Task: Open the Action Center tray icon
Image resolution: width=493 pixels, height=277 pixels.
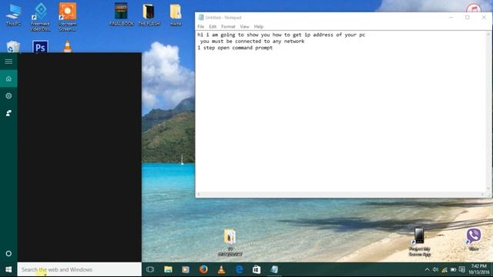Action: (462, 269)
